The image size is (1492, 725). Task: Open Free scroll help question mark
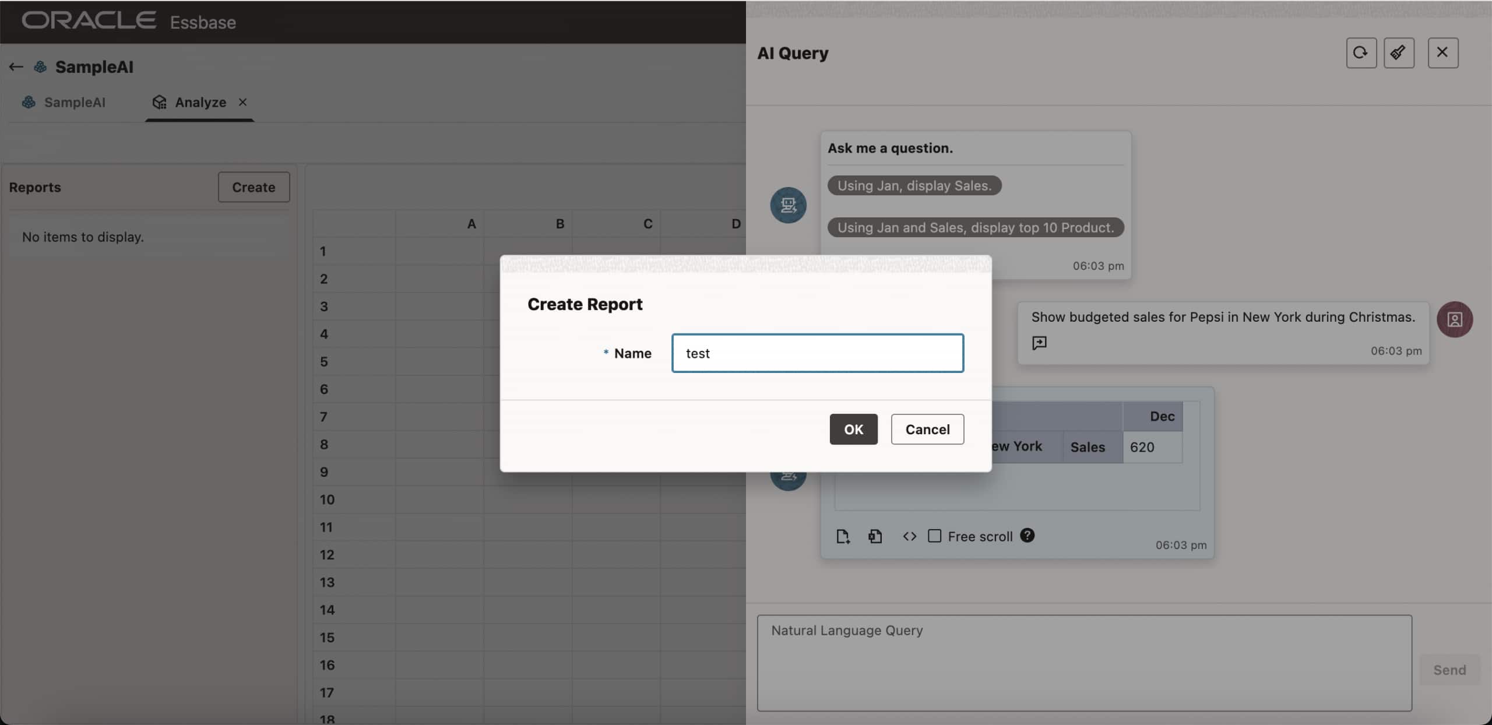tap(1027, 536)
